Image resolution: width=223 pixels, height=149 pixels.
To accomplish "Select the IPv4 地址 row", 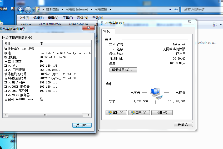I will [47, 66].
